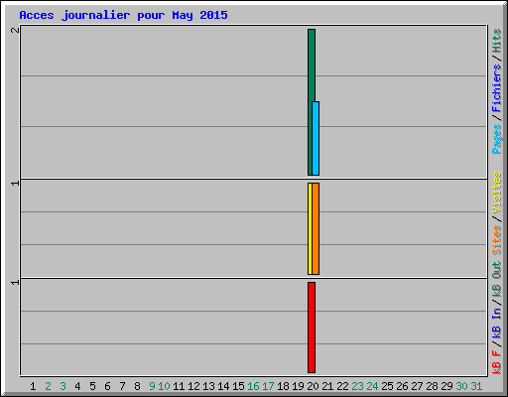The height and width of the screenshot is (397, 508).
Task: Click day '18' on the x-axis
Action: click(283, 386)
